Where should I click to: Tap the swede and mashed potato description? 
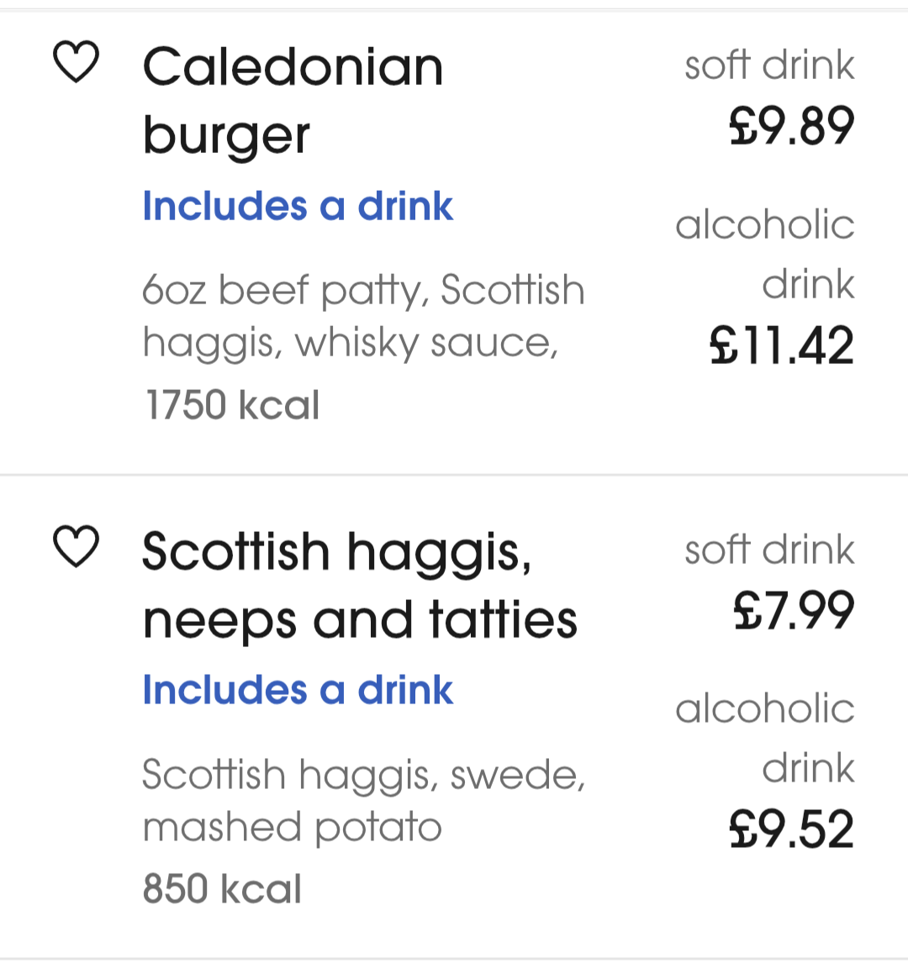point(363,800)
